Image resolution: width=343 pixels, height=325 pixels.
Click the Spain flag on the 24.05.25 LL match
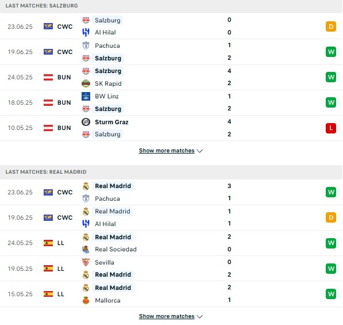48,243
